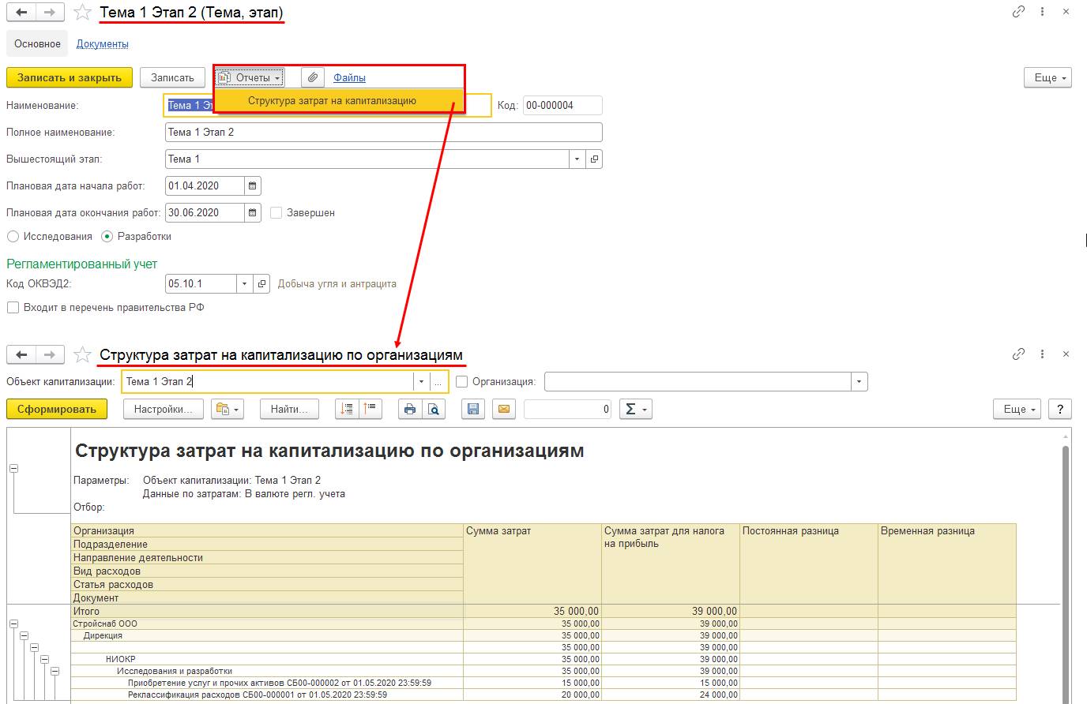Click the paperclip attachments icon
This screenshot has height=704, width=1087.
pos(313,77)
